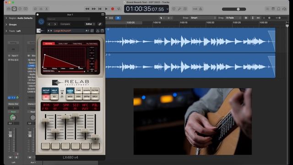Open the Snap Smart dropdown

pyautogui.click(x=203, y=18)
